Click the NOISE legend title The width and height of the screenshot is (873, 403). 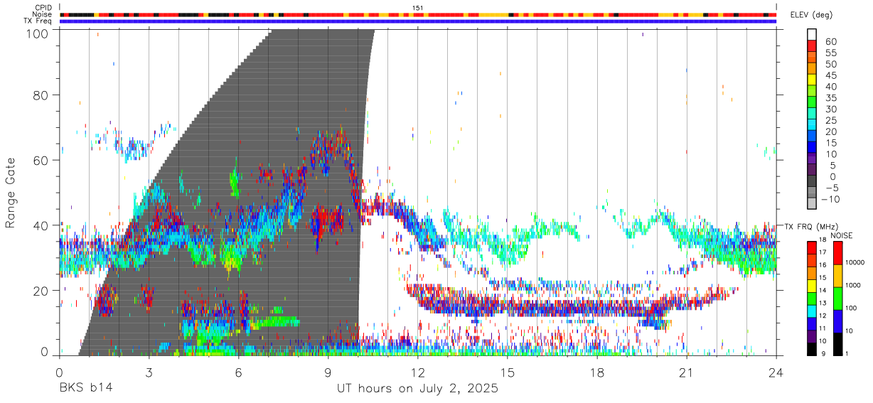(841, 235)
